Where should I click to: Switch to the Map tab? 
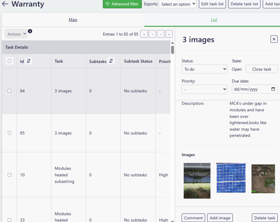(x=73, y=20)
